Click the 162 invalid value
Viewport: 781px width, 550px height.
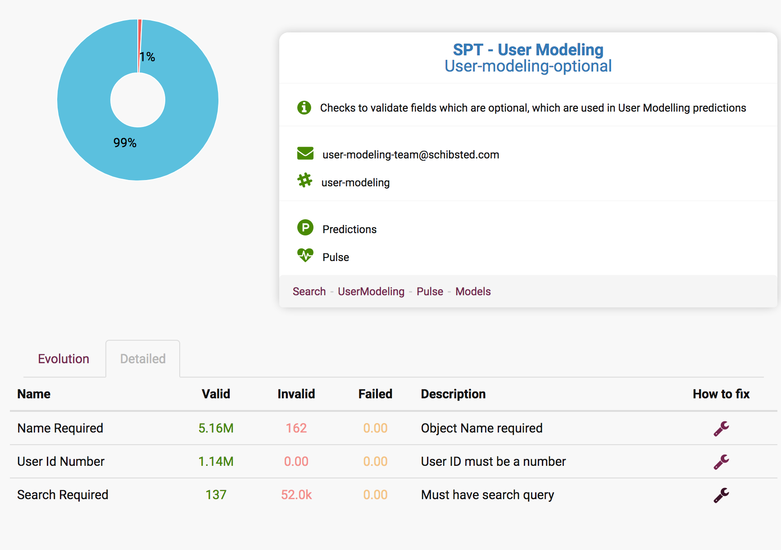coord(296,428)
